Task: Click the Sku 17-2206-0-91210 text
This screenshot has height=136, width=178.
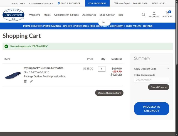Action: pyautogui.click(x=36, y=72)
